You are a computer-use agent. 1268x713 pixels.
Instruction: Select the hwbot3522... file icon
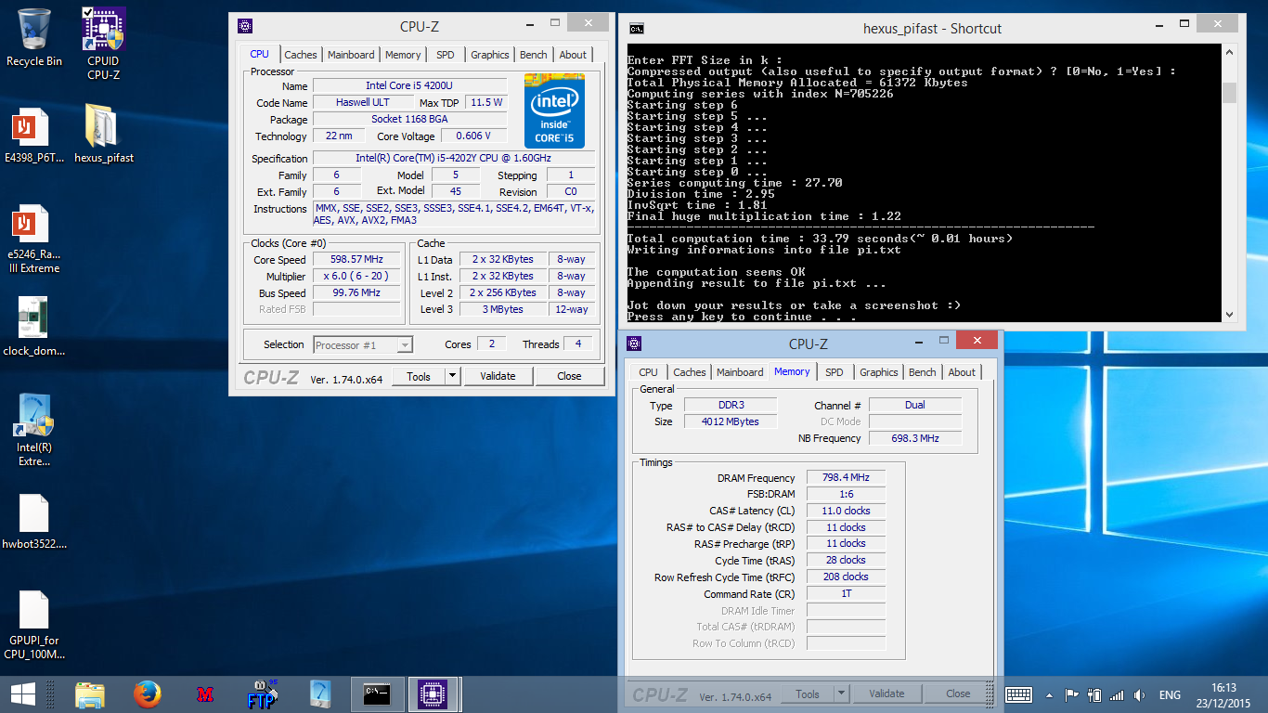coord(34,522)
